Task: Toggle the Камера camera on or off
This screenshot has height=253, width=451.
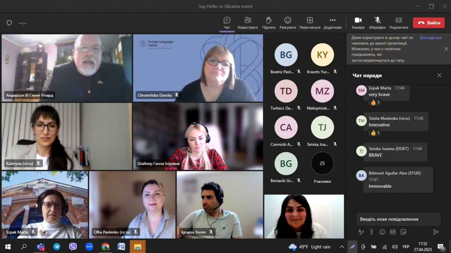Action: pos(358,23)
